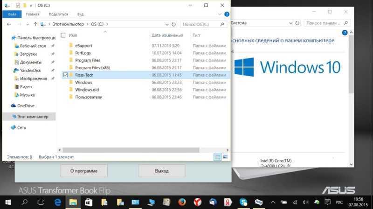
Task: Open OneDrive in the sidebar
Action: (26, 106)
